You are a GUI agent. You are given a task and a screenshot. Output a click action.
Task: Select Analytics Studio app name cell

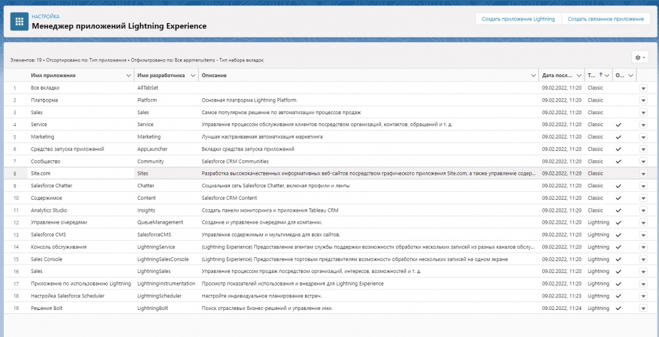tap(49, 210)
